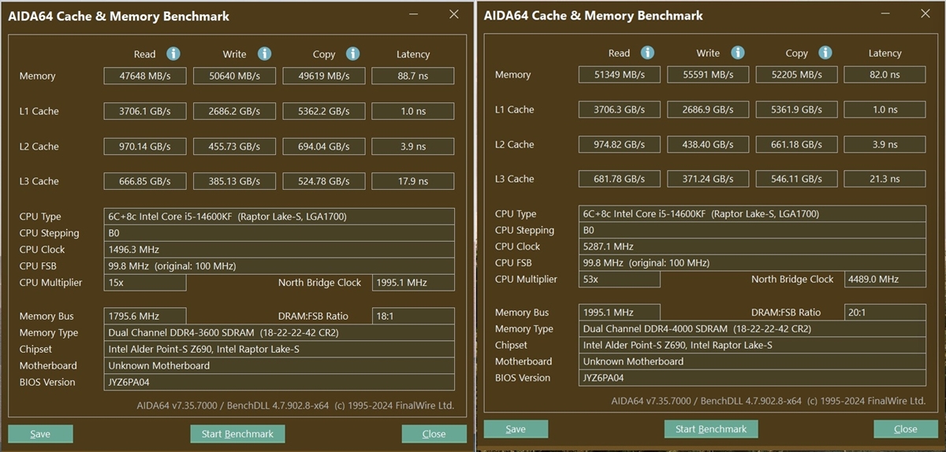Click L1 Cache Copy 5361.9 GB/s
946x452 pixels.
797,109
